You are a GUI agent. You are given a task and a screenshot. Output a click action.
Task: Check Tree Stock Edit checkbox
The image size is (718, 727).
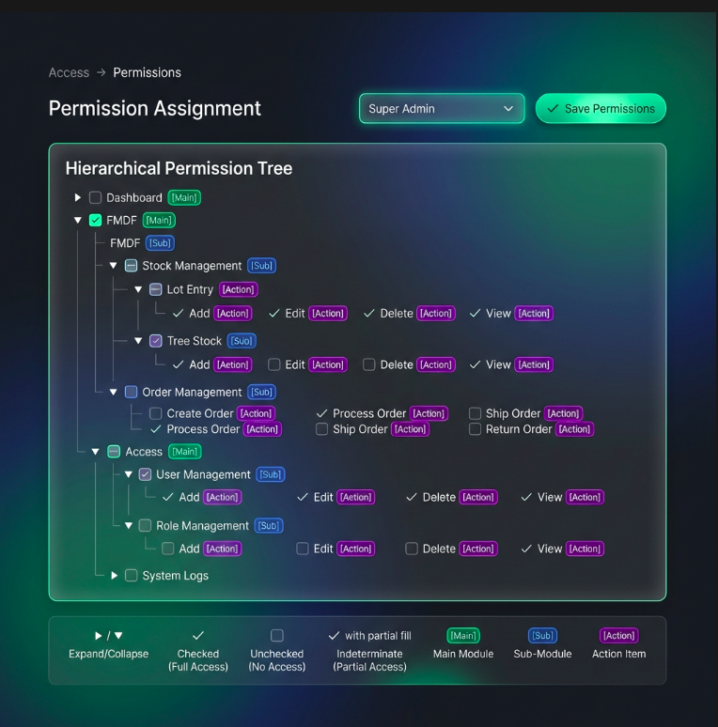274,364
